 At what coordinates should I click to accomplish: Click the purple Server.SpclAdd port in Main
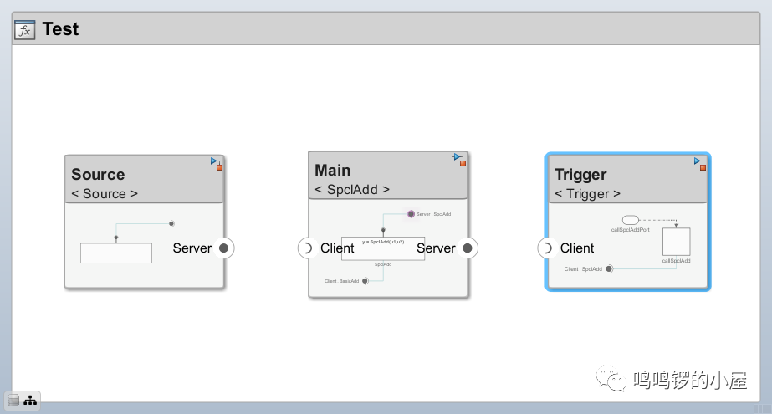pyautogui.click(x=411, y=214)
